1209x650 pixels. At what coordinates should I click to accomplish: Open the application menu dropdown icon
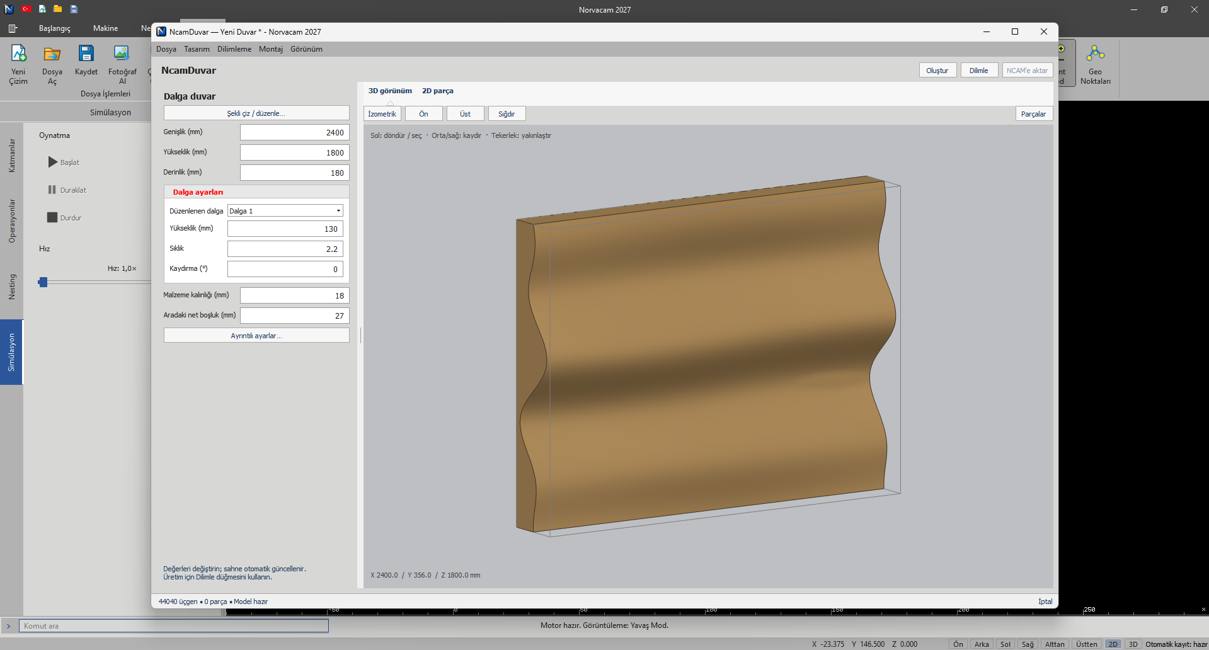tap(13, 28)
